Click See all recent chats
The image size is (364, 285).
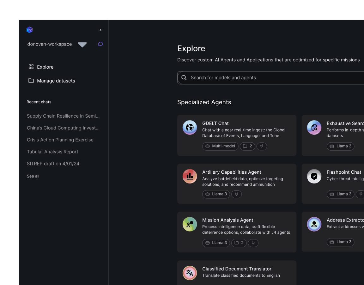coord(33,176)
